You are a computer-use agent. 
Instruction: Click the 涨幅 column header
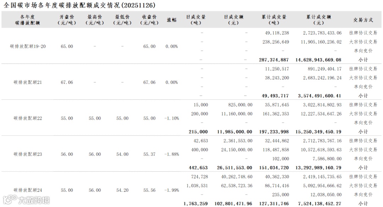(172, 20)
